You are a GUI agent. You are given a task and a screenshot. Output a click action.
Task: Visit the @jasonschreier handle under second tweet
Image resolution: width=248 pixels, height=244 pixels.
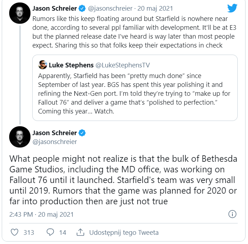(x=54, y=142)
